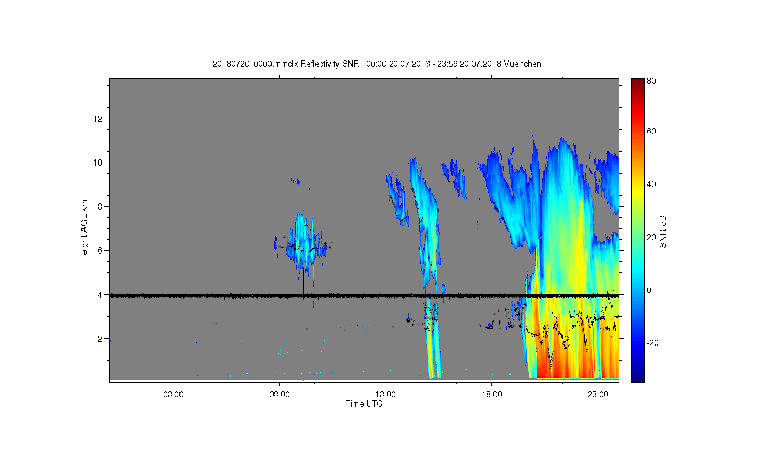The width and height of the screenshot is (767, 460).
Task: Click the colorbar label '60'
Action: [x=651, y=132]
